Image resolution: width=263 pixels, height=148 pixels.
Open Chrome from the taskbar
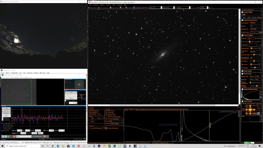tap(53, 146)
